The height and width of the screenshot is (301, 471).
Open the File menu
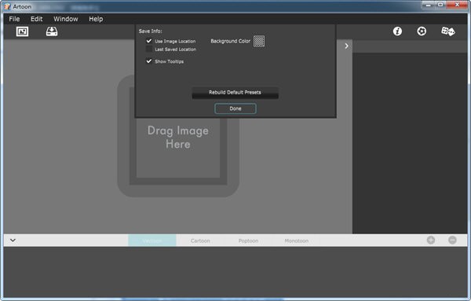point(14,19)
